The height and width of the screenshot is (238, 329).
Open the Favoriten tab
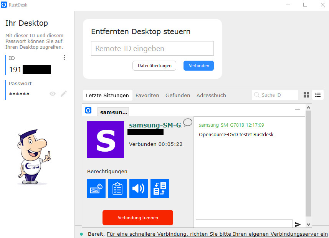[147, 95]
